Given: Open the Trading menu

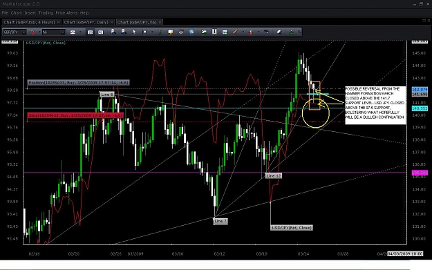Looking at the screenshot, I should tap(46, 13).
